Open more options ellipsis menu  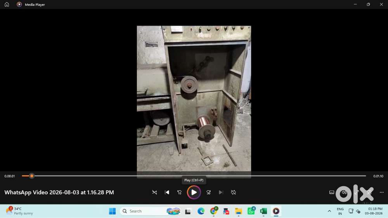tap(381, 192)
